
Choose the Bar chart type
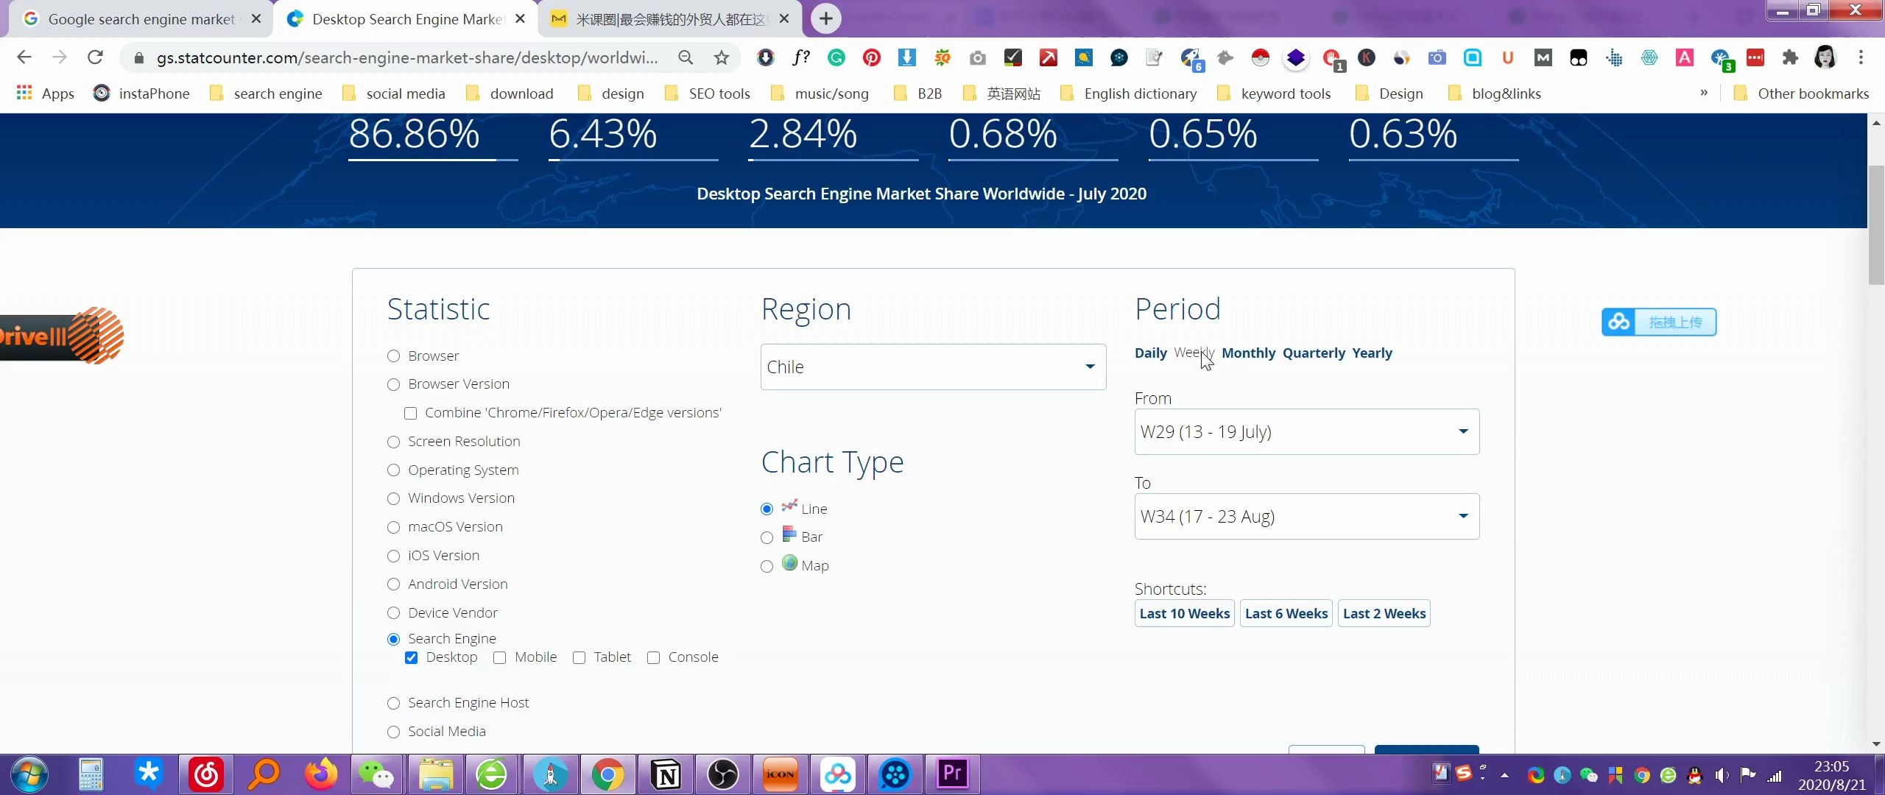coord(767,537)
